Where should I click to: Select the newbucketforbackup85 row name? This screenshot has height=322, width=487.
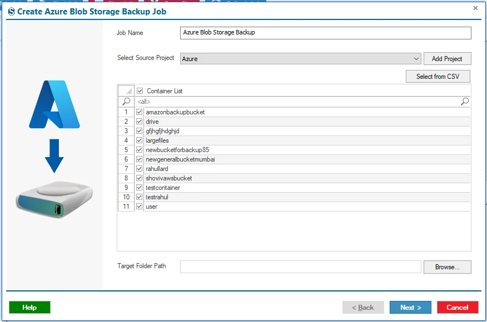coord(177,150)
